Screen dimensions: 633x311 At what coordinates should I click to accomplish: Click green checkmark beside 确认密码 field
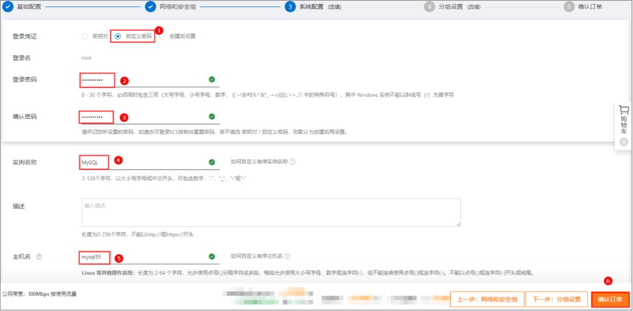(x=211, y=116)
